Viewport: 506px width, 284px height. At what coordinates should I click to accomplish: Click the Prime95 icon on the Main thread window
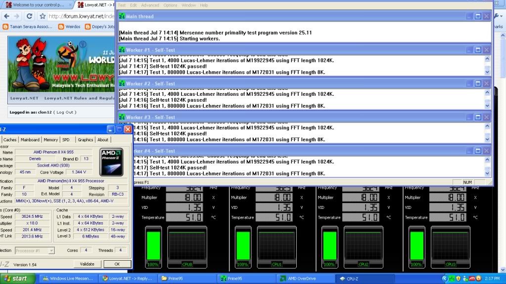click(x=122, y=16)
